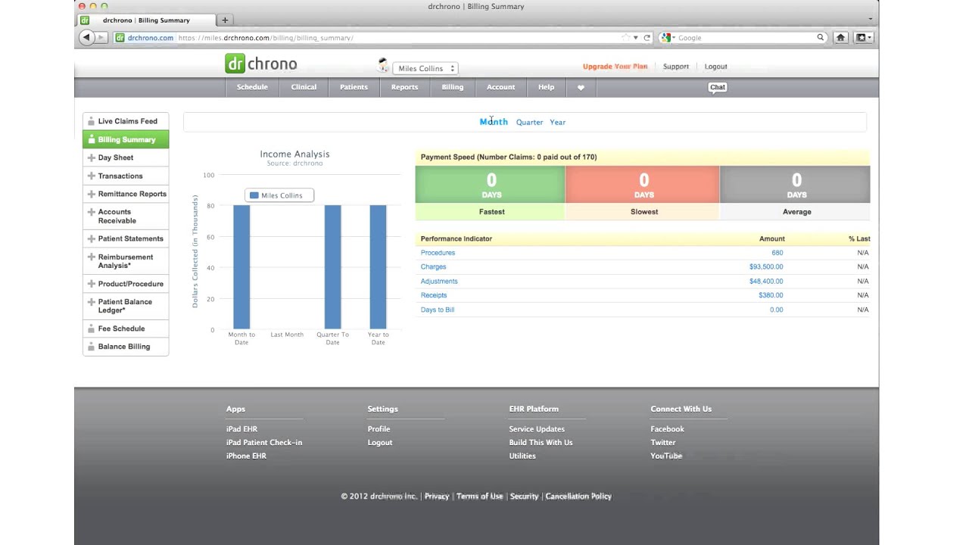The image size is (969, 545).
Task: Click the Google search field
Action: [745, 37]
